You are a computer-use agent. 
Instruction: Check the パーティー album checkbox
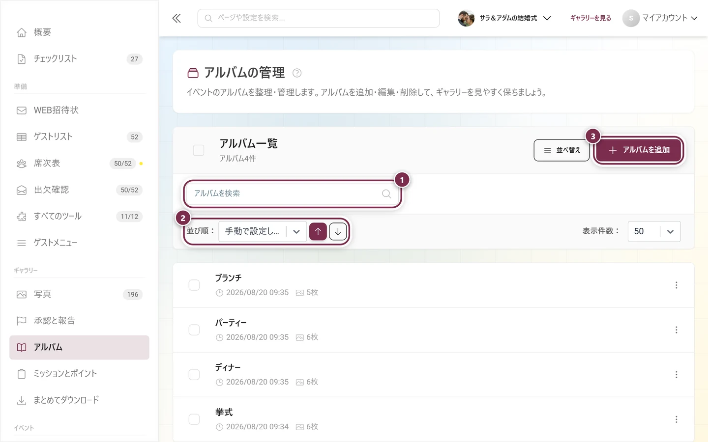pos(194,330)
